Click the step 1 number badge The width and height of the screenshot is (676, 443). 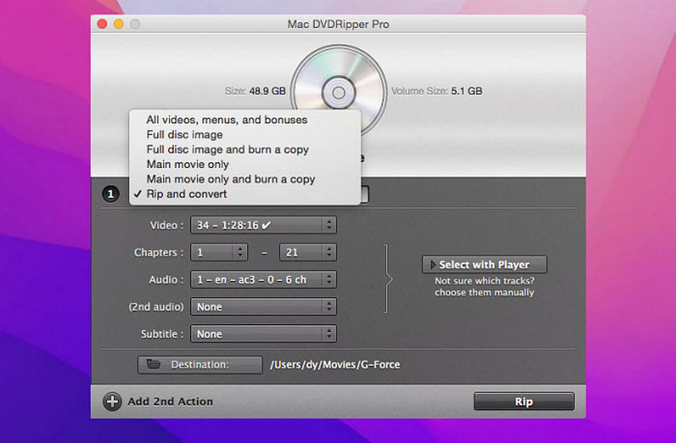(x=111, y=195)
